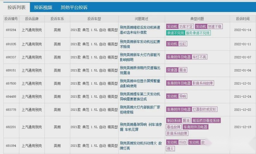Click the 灯罩裂纹或变形 tag

pyautogui.click(x=204, y=109)
